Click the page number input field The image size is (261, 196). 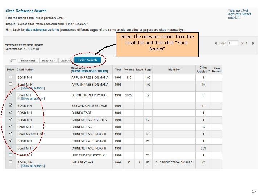pyautogui.click(x=233, y=43)
